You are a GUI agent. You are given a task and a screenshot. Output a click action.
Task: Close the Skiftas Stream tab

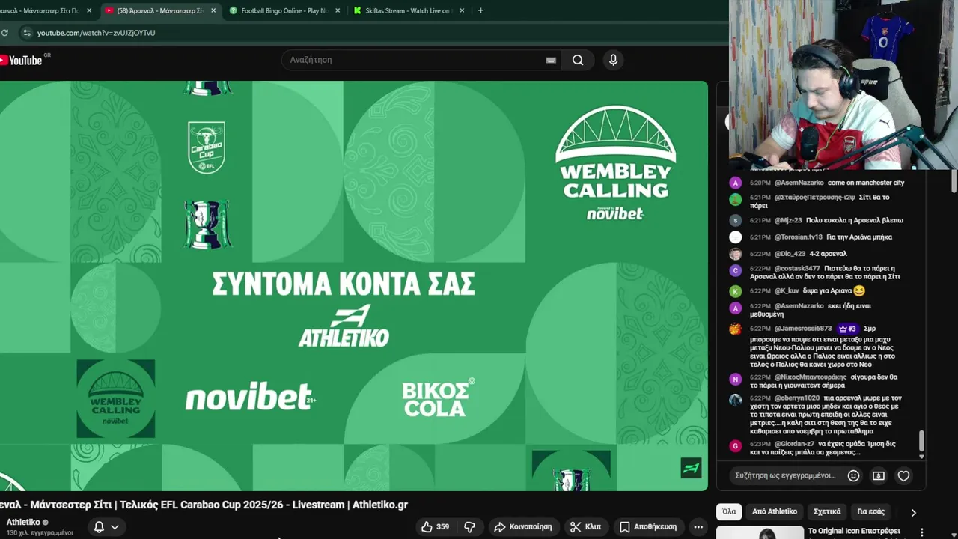point(461,10)
